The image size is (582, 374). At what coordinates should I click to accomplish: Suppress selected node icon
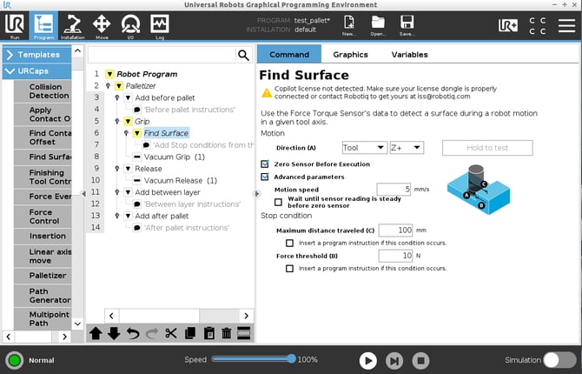point(244,333)
